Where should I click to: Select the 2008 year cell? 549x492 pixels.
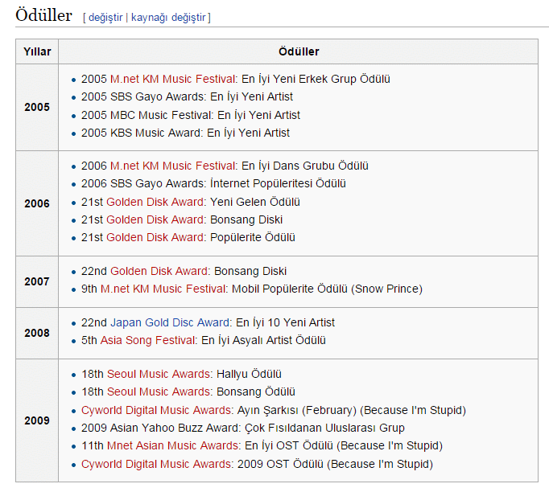click(x=37, y=332)
